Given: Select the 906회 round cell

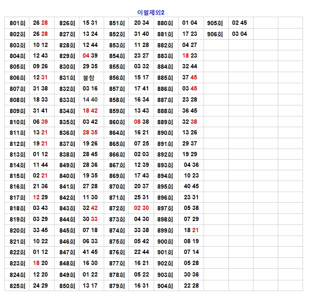Looking at the screenshot, I should [x=215, y=34].
